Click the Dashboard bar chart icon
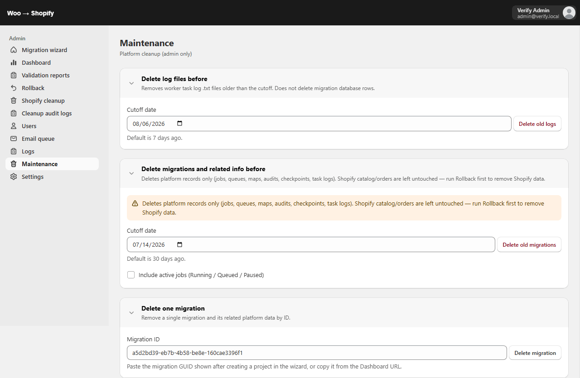 14,63
